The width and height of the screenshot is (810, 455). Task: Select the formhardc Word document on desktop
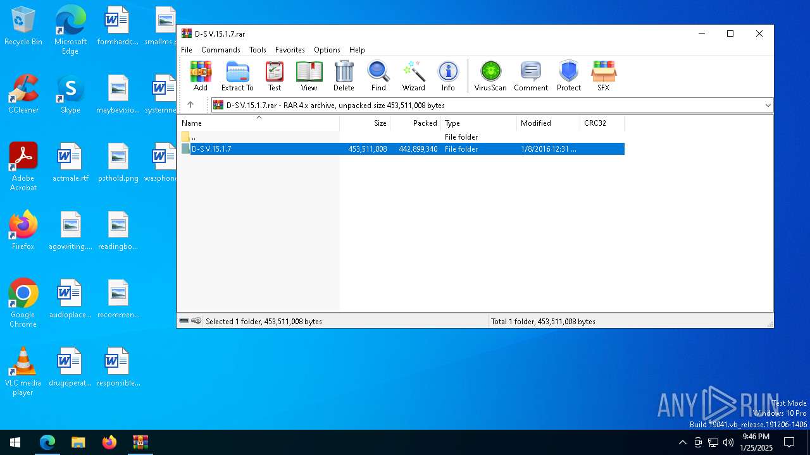[118, 26]
